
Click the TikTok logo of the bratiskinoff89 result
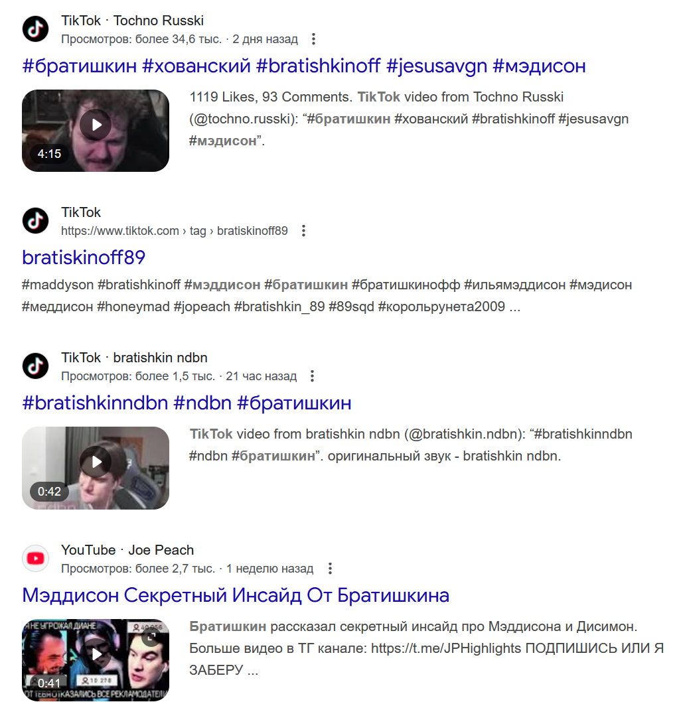pos(35,221)
